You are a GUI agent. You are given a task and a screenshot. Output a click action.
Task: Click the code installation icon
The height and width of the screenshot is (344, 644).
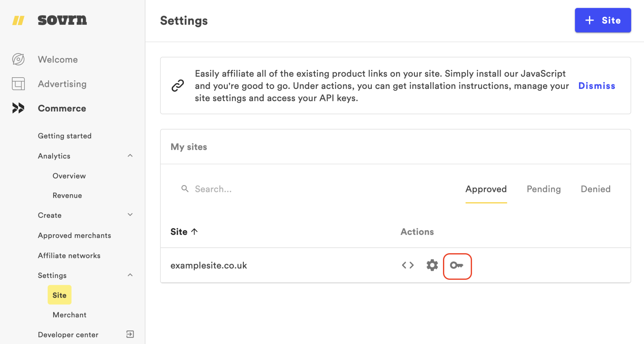click(408, 265)
